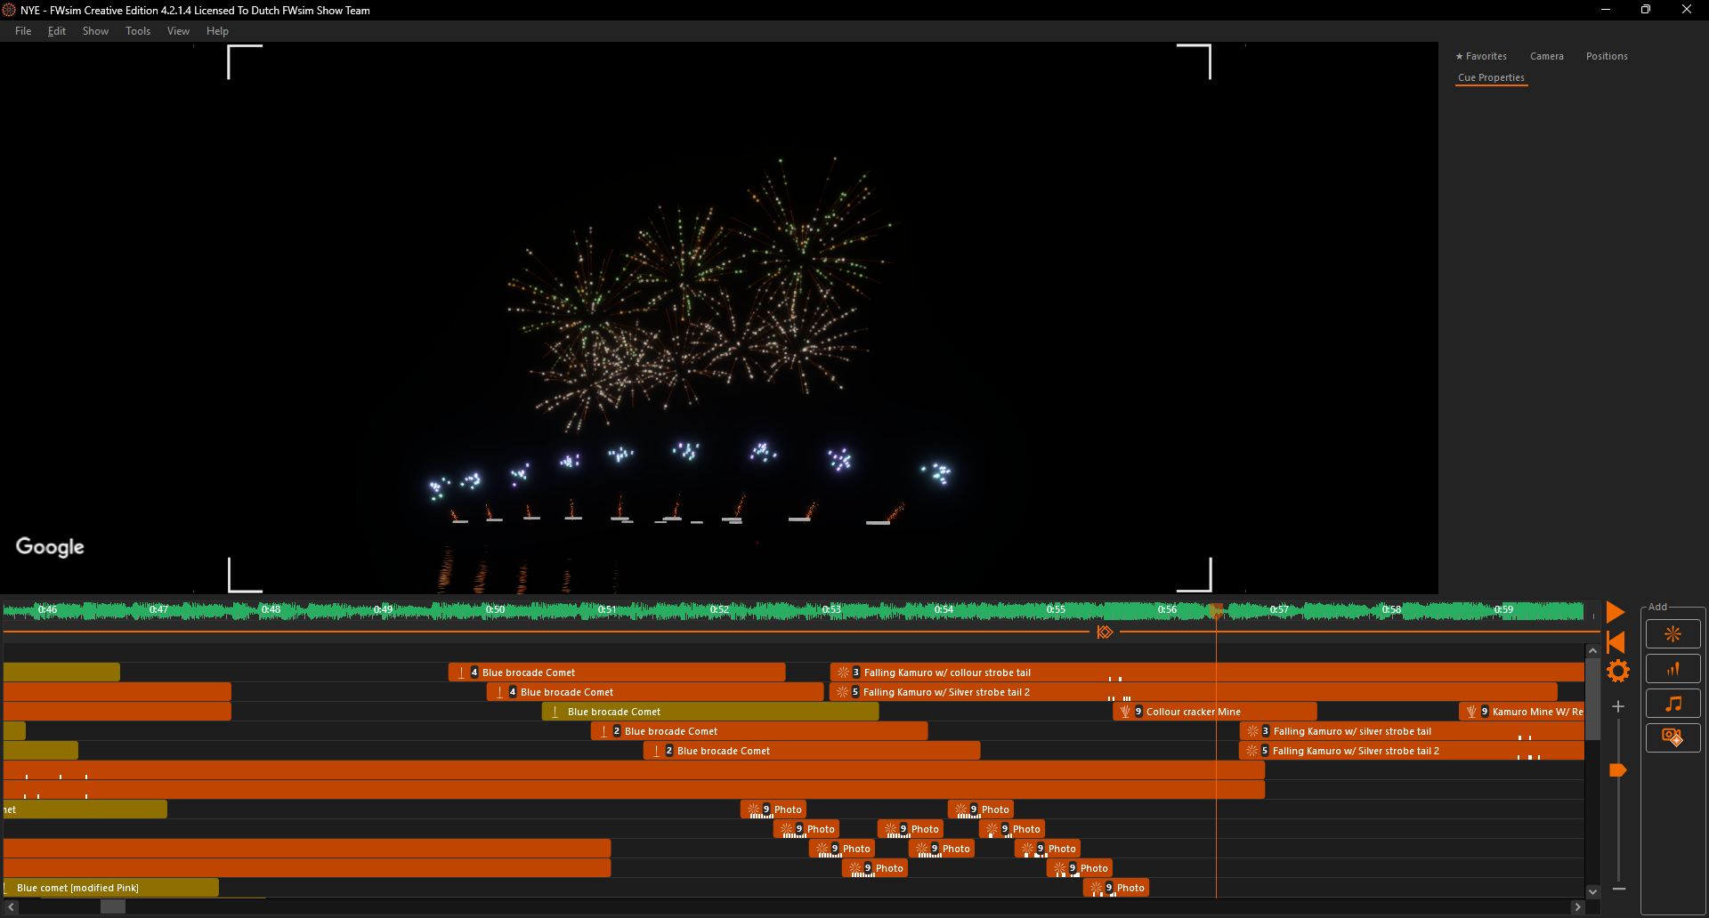Click the orange timeline zoom slider handle

tap(1618, 770)
